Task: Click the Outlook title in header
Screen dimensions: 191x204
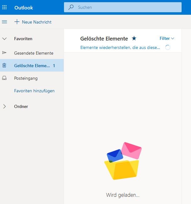Action: (24, 8)
